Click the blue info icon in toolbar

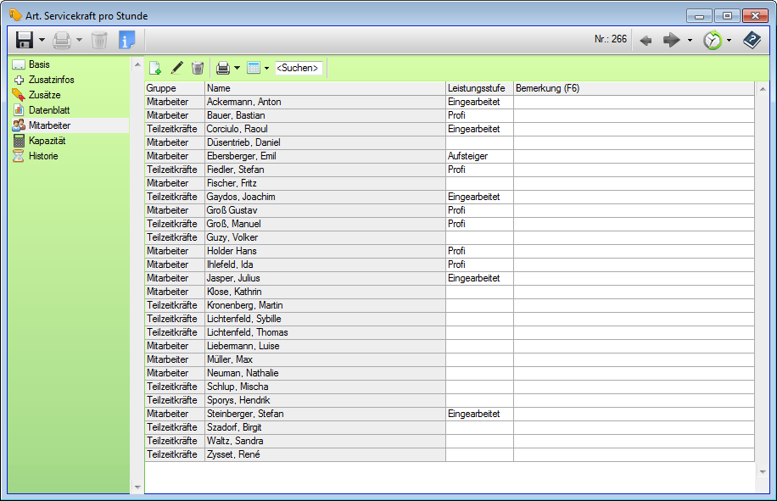[x=126, y=40]
